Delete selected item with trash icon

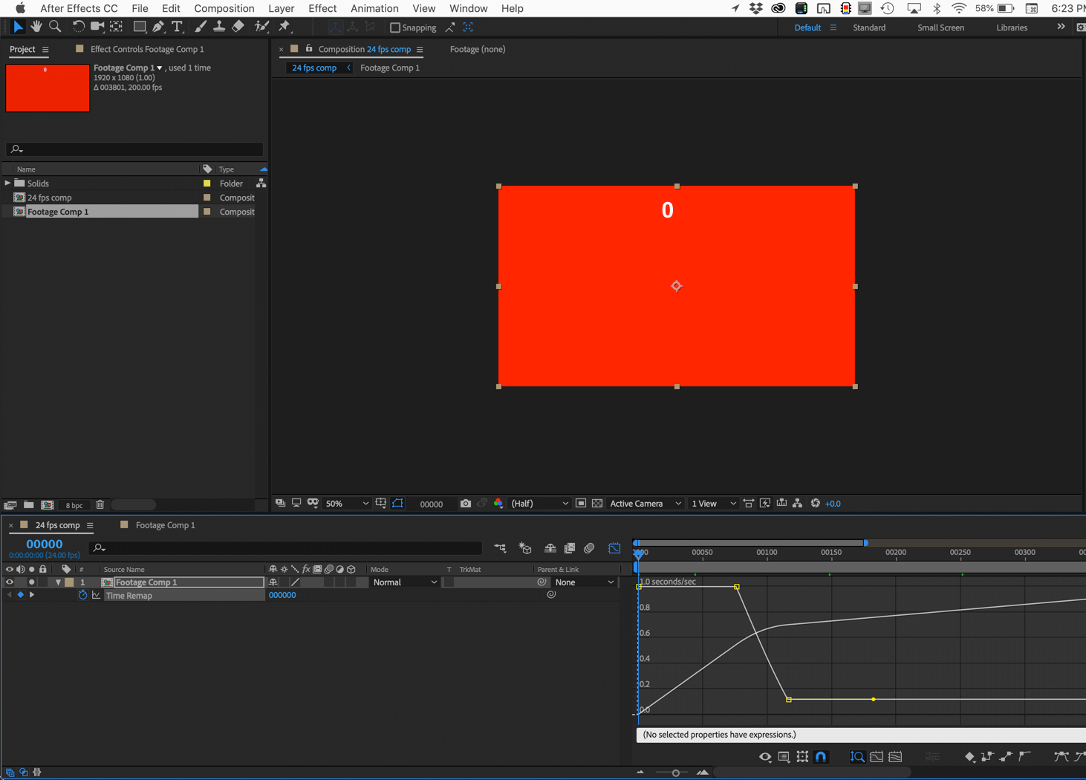click(x=100, y=505)
